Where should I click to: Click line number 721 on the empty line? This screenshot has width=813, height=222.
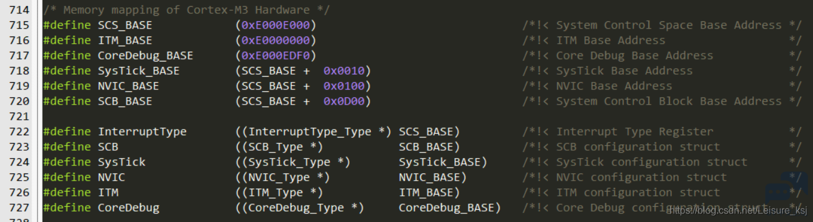tap(19, 116)
